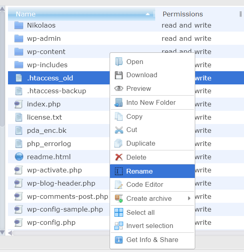
Task: Choose Invert selection from the menu
Action: [152, 226]
